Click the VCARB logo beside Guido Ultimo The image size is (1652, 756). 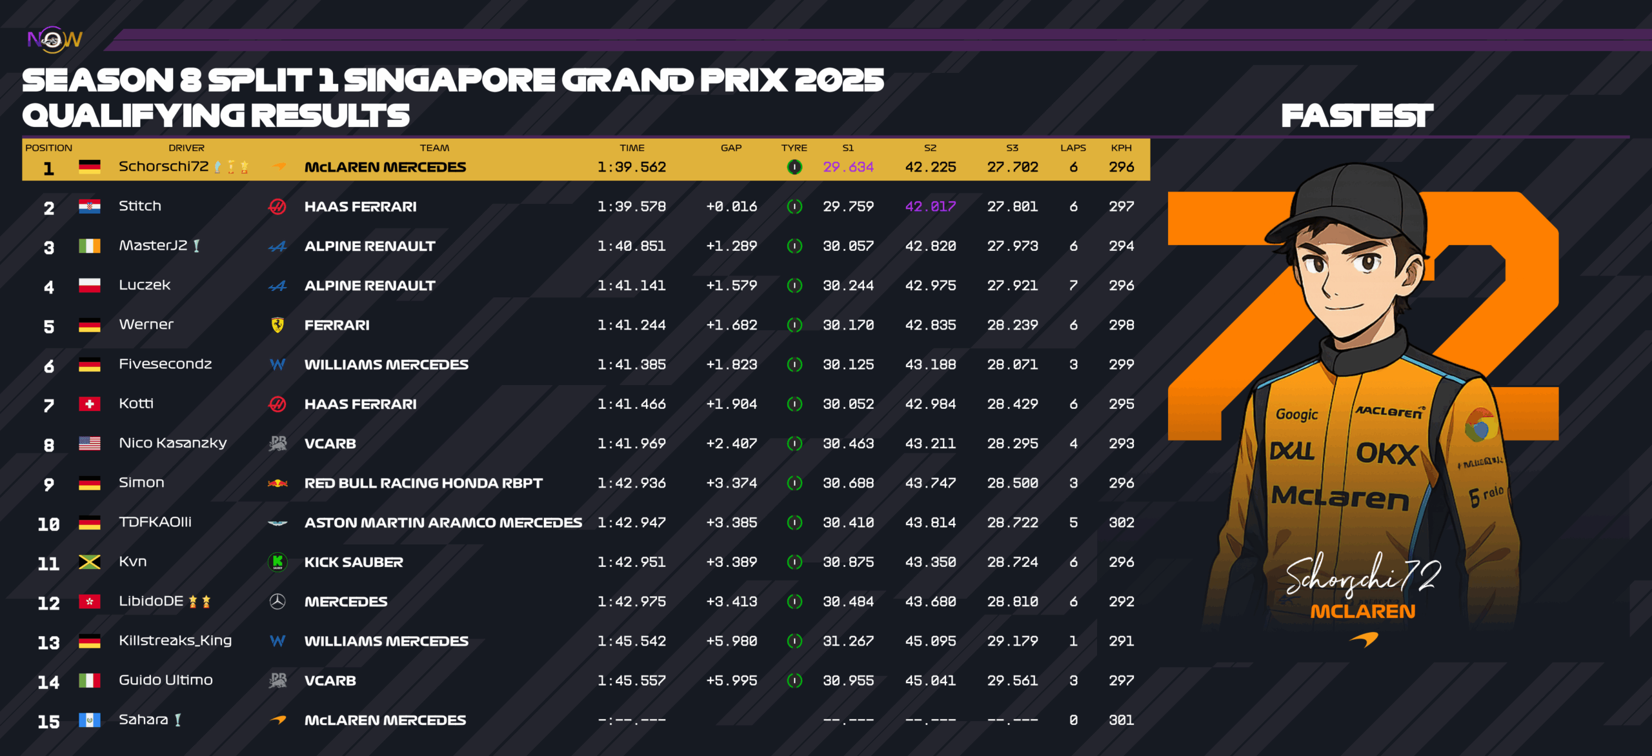point(277,681)
